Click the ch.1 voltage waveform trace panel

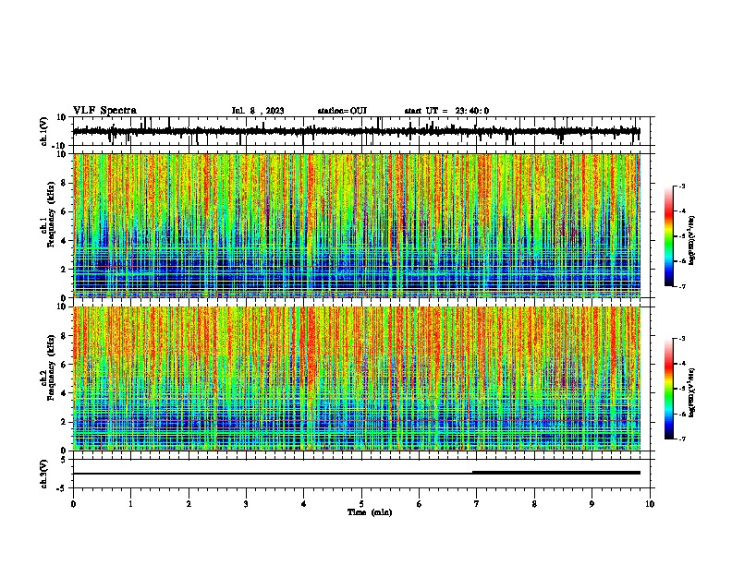point(360,131)
